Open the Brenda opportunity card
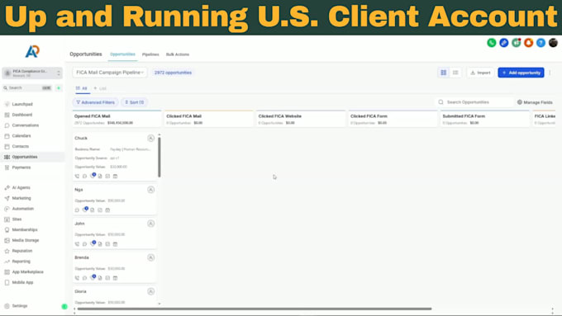This screenshot has width=562, height=316. 114,267
